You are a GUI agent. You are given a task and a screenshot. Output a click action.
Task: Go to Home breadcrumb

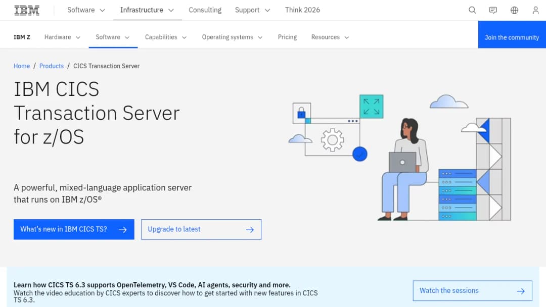pyautogui.click(x=22, y=66)
